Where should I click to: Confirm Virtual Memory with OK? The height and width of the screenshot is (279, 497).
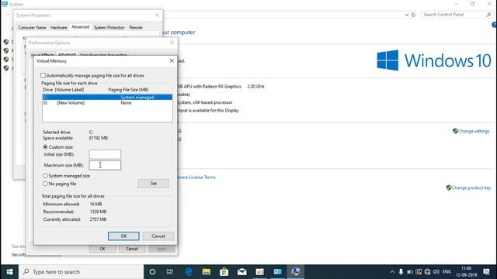coord(123,236)
